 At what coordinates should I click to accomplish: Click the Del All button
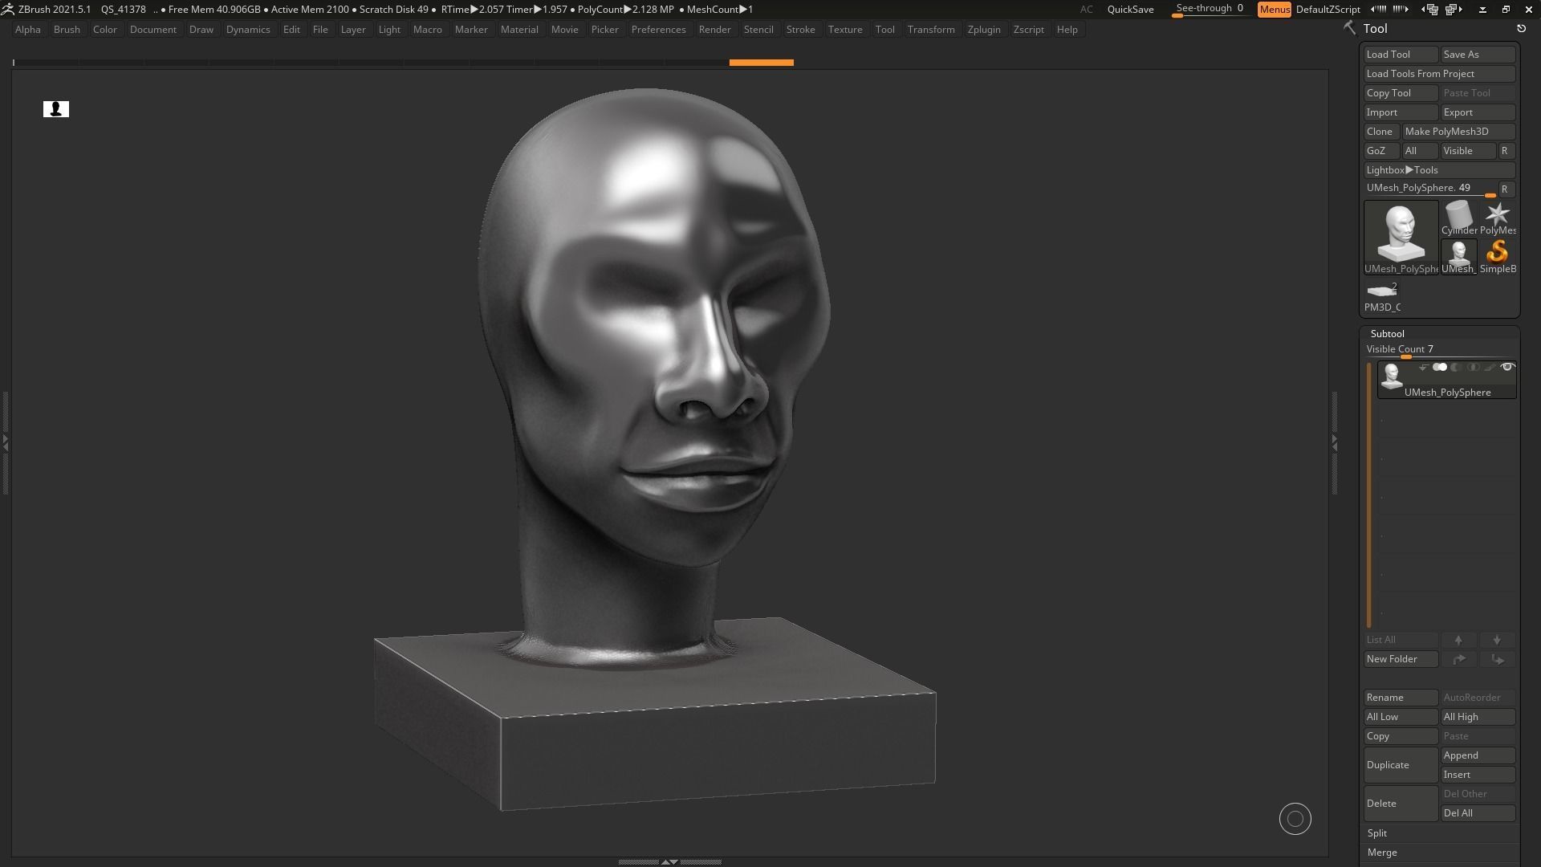[1478, 813]
